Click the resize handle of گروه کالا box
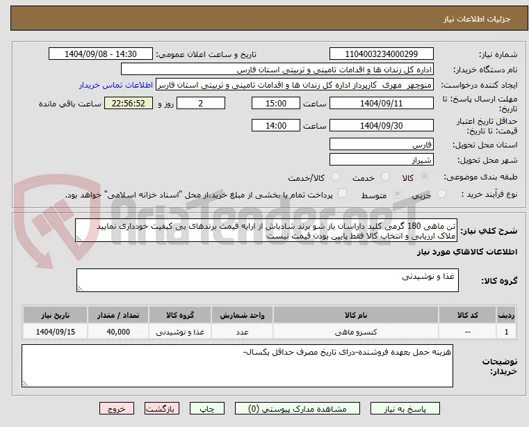 click(x=80, y=289)
